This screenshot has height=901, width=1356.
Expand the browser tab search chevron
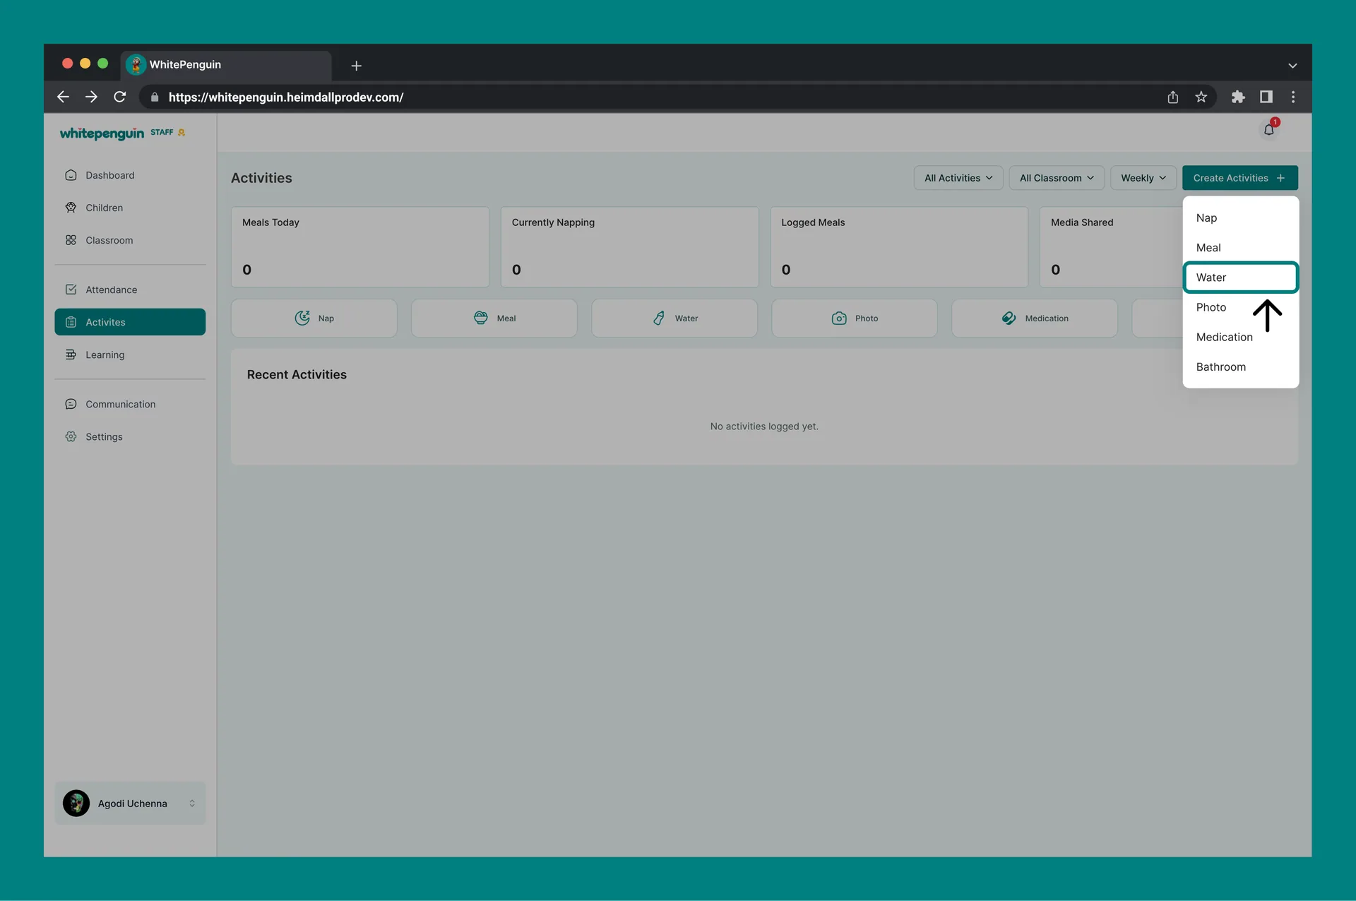coord(1292,66)
